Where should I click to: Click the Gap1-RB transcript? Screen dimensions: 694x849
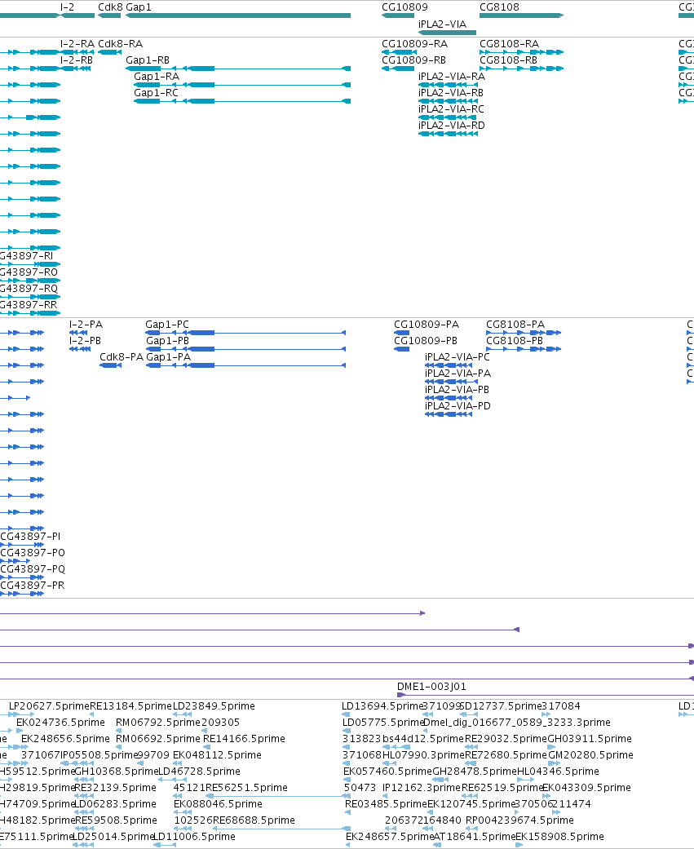point(238,69)
